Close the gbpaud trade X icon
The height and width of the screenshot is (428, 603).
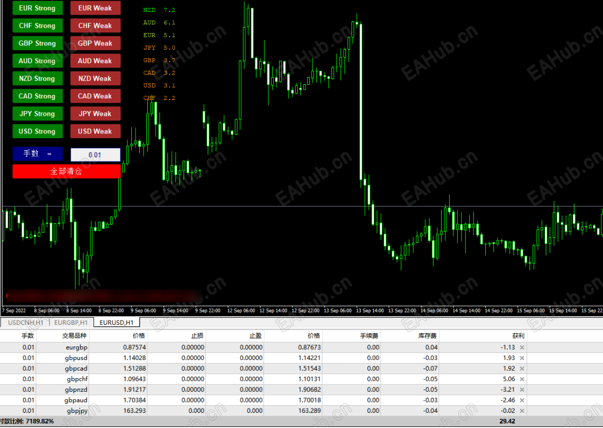coord(522,400)
